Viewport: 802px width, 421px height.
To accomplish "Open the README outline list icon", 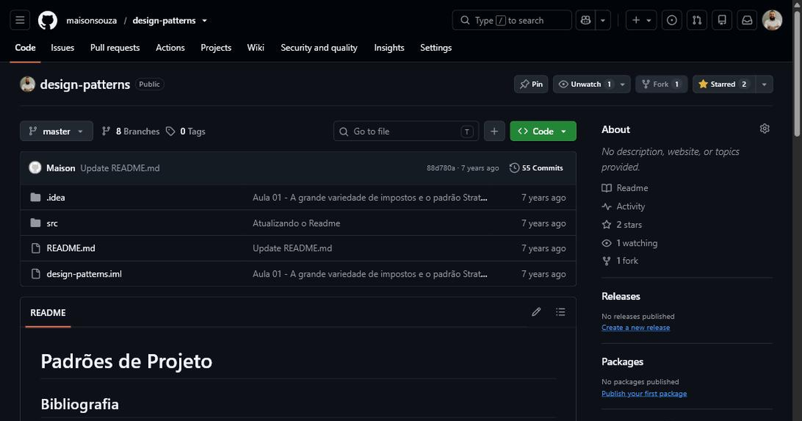I will [x=560, y=312].
